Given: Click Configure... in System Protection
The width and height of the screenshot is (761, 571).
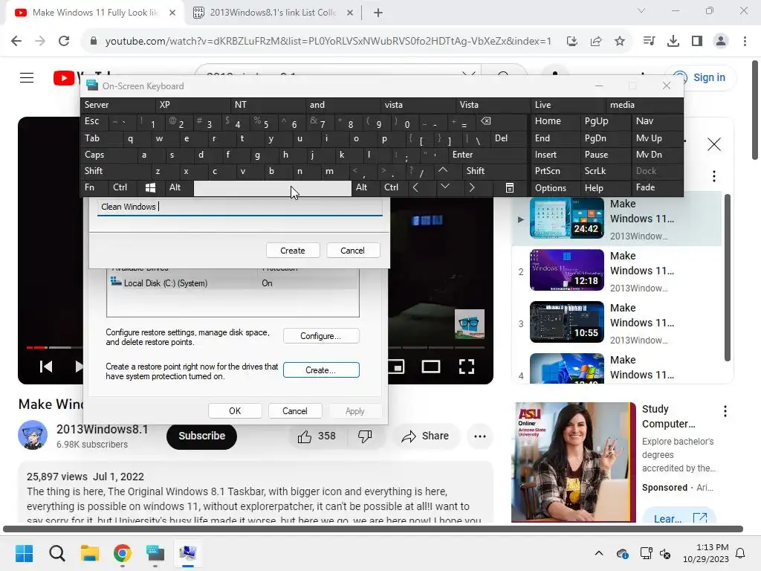Looking at the screenshot, I should pos(321,336).
